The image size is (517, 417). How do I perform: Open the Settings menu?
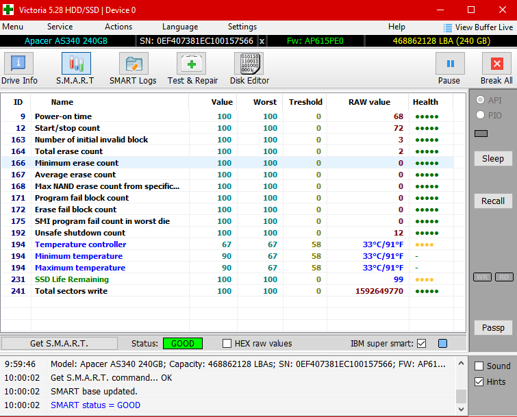click(x=242, y=27)
